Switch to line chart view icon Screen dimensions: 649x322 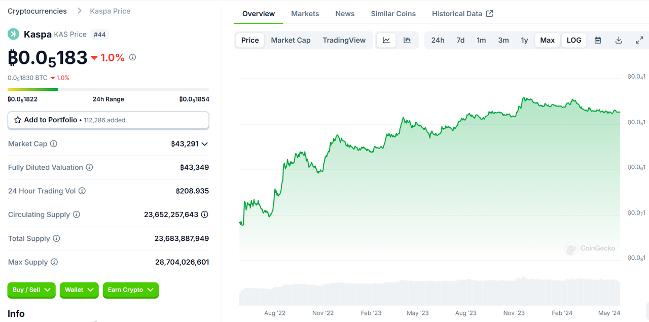[386, 40]
